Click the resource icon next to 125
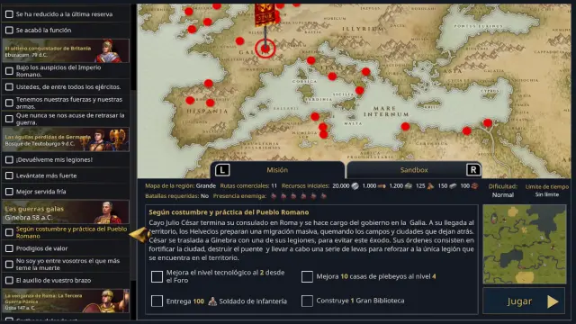This screenshot has width=576, height=324. 430,186
